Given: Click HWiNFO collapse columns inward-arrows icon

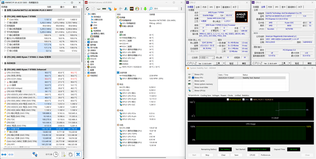Looking at the screenshot, I should (11, 154).
